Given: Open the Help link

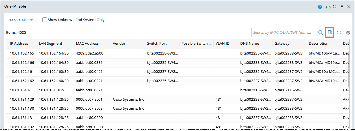Looking at the screenshot, I should click(326, 7).
